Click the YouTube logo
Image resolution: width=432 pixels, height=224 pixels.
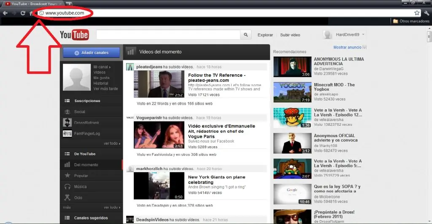(x=74, y=35)
